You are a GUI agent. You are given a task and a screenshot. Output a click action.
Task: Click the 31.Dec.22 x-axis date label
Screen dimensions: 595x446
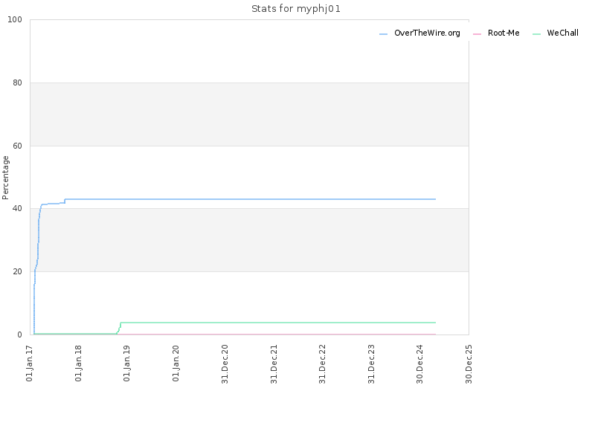click(322, 364)
